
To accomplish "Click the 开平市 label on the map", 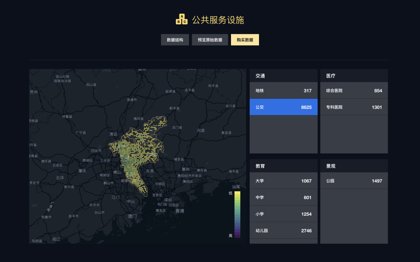I will coord(94,205).
